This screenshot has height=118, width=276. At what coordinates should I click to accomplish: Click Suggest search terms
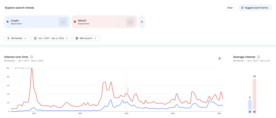(254, 8)
